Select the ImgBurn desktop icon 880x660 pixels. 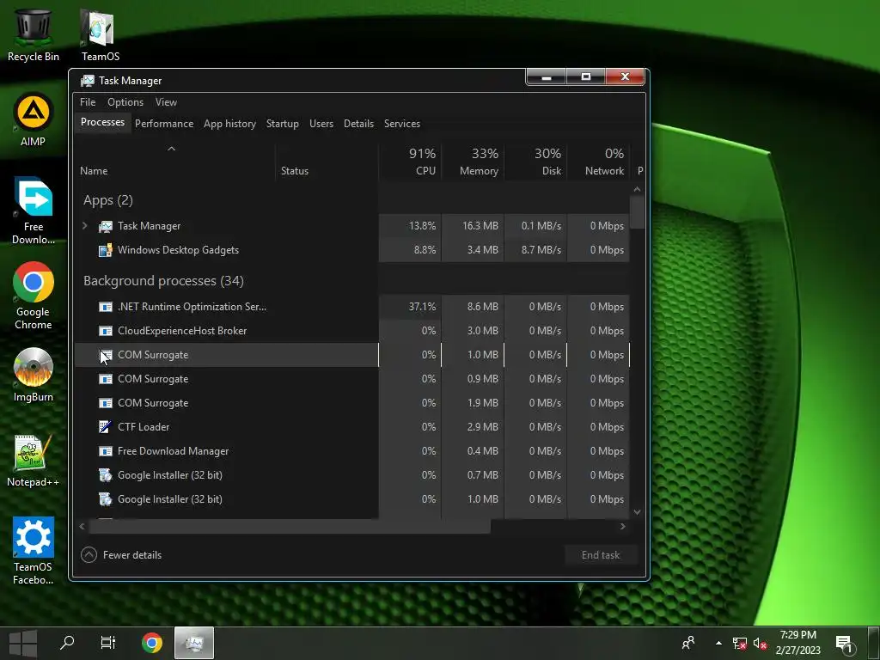34,375
